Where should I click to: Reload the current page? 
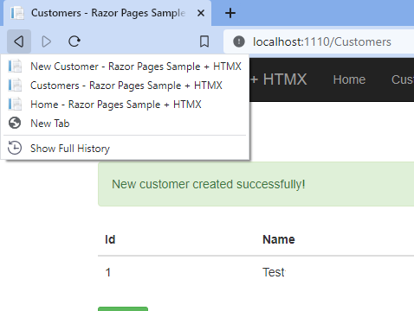coord(74,41)
